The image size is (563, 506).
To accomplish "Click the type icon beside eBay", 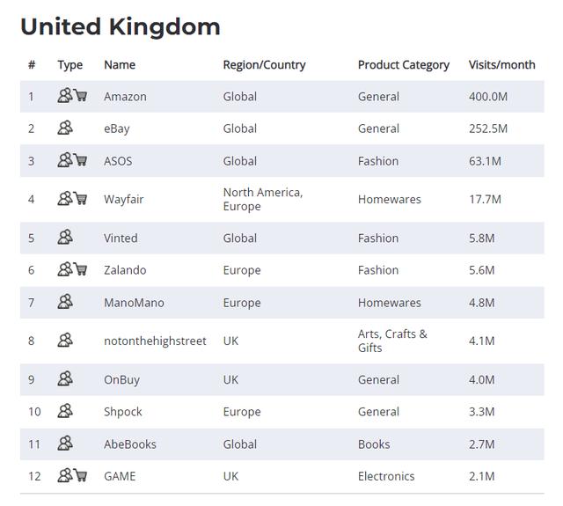I will point(65,128).
